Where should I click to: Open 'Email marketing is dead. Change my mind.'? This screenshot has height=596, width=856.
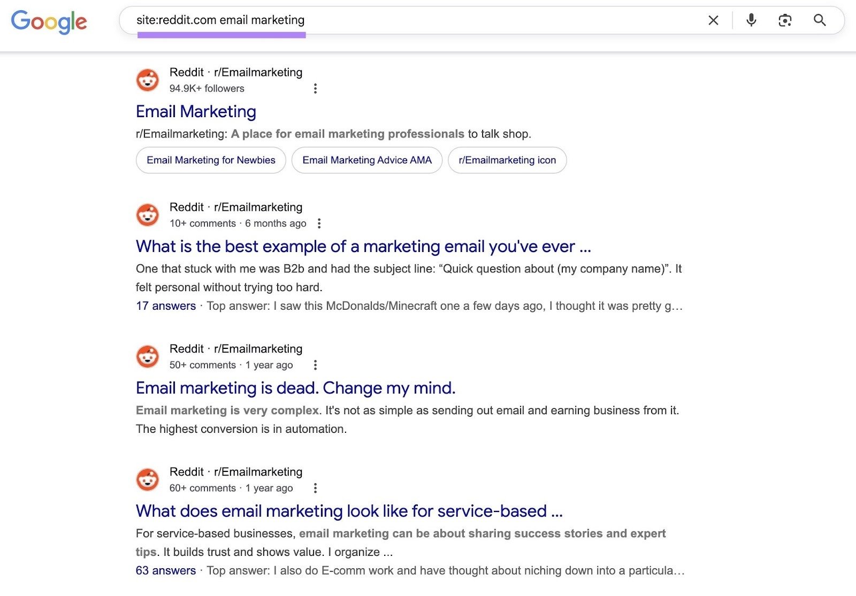(296, 388)
